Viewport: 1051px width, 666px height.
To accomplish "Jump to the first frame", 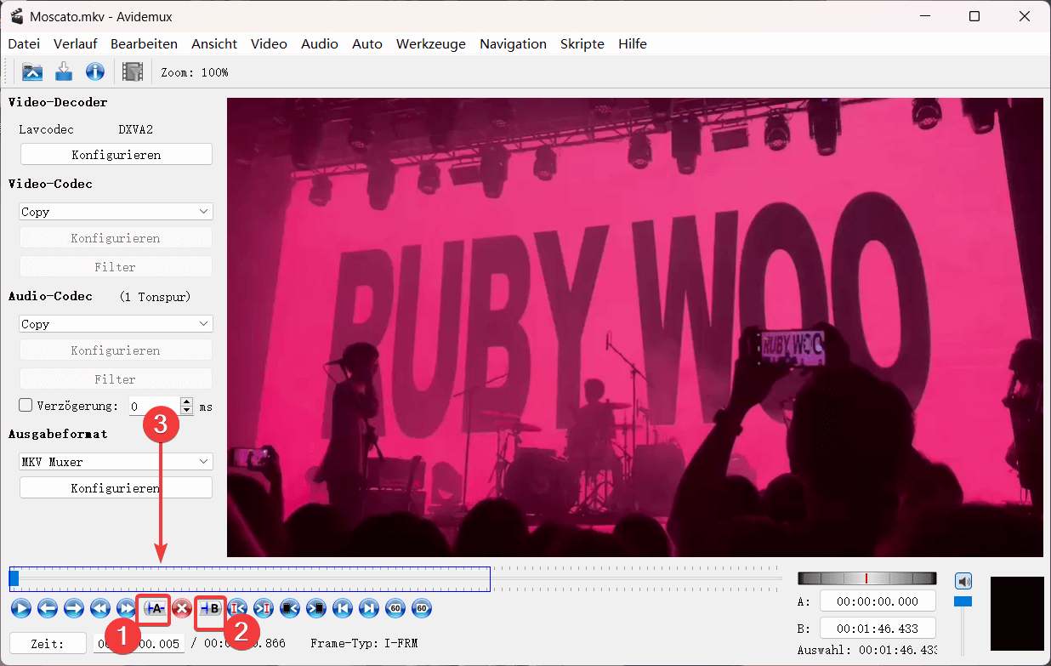I will 343,608.
